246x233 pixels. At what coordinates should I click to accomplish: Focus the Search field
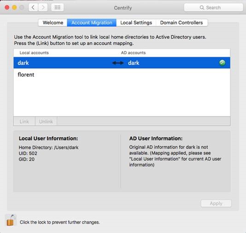[x=214, y=7]
